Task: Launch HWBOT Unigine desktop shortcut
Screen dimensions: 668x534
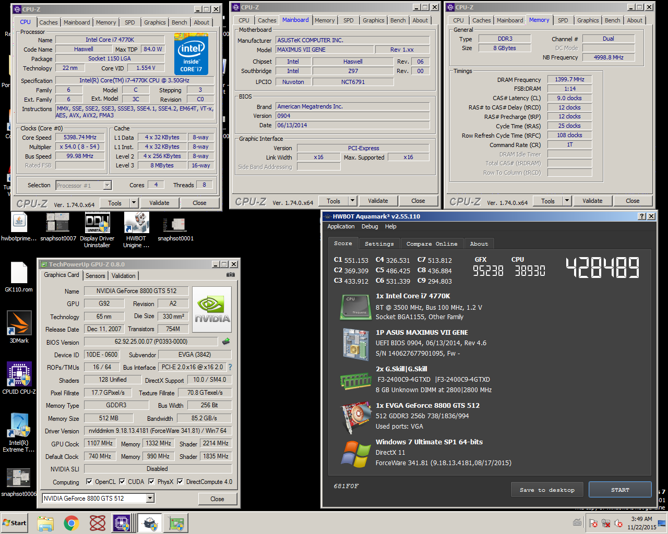Action: point(136,223)
